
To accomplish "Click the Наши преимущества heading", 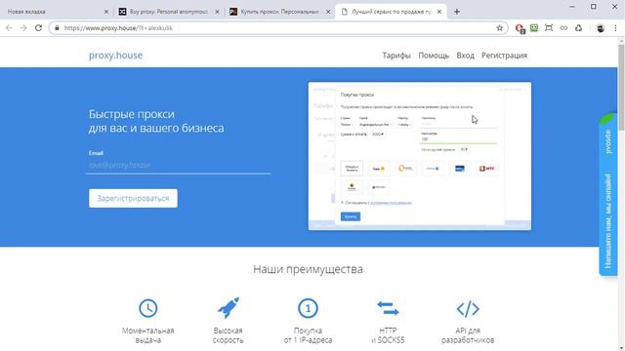I will pyautogui.click(x=308, y=269).
